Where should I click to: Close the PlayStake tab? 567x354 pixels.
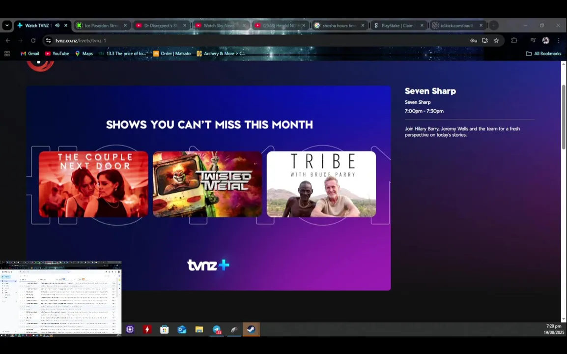point(422,26)
